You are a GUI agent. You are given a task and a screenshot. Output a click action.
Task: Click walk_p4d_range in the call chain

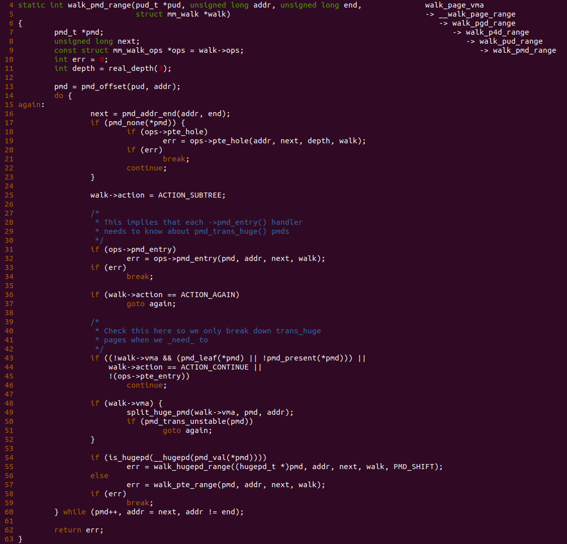tap(497, 32)
